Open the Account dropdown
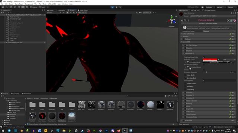The width and height of the screenshot is (238, 133). click(210, 7)
